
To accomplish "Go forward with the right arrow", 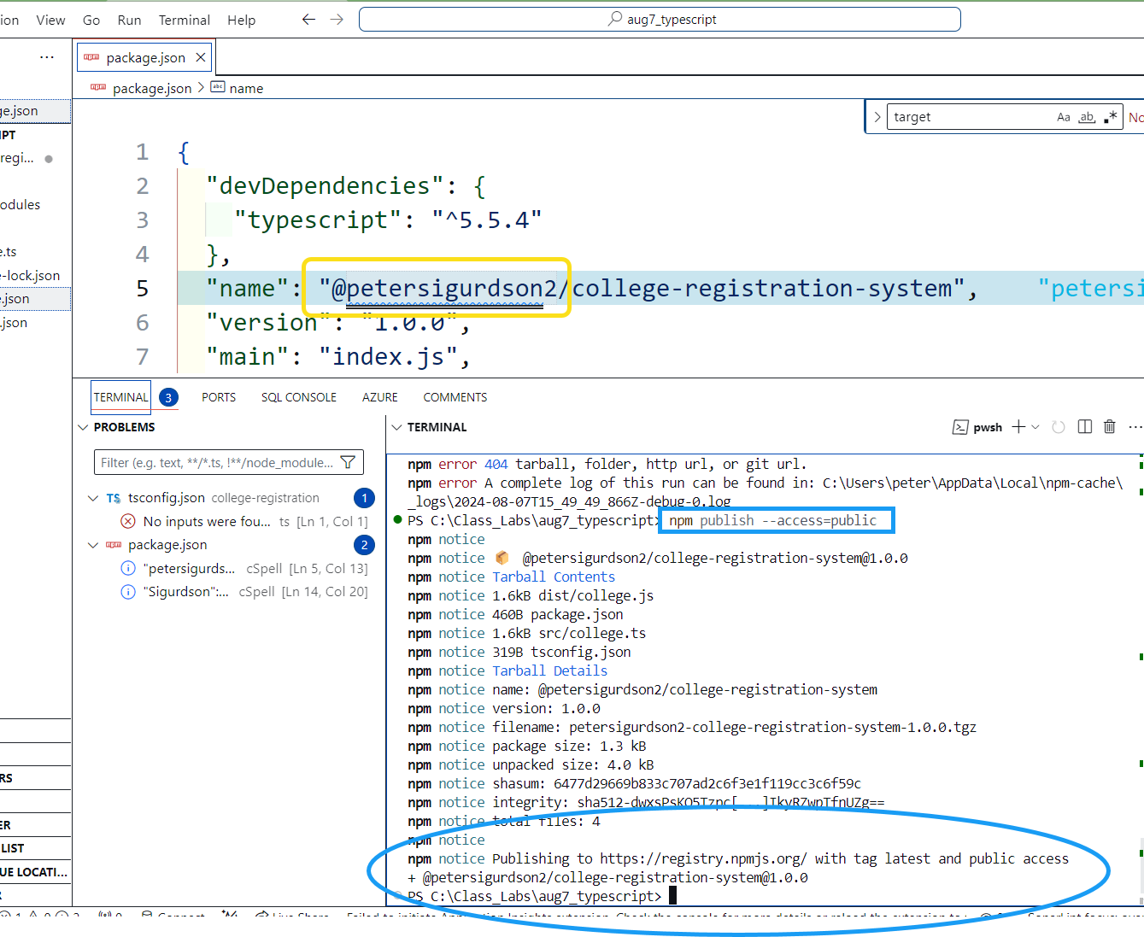I will pos(337,20).
